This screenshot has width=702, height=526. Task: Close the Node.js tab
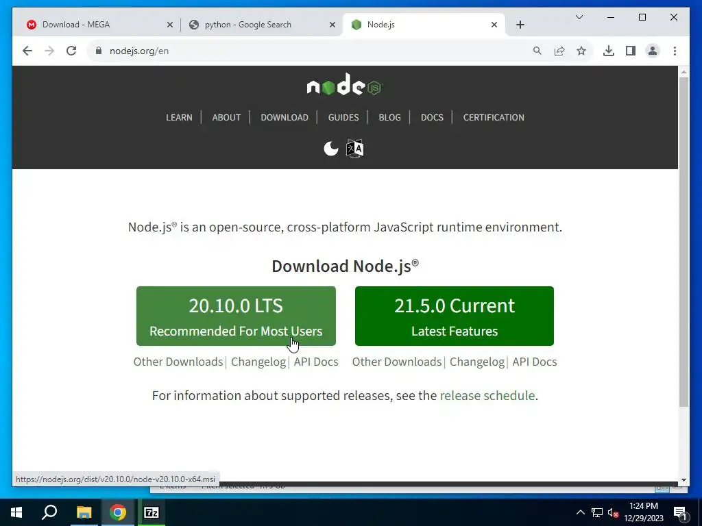(494, 25)
